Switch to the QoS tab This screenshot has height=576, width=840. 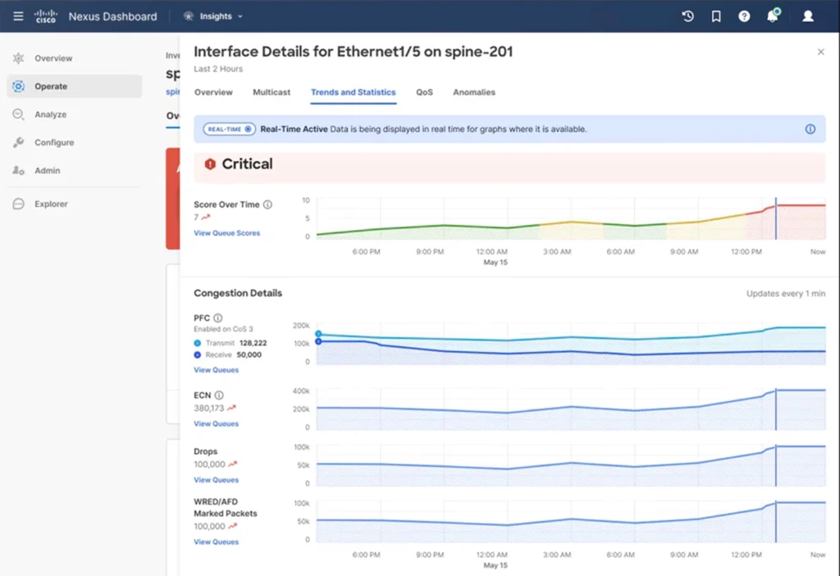pyautogui.click(x=424, y=92)
